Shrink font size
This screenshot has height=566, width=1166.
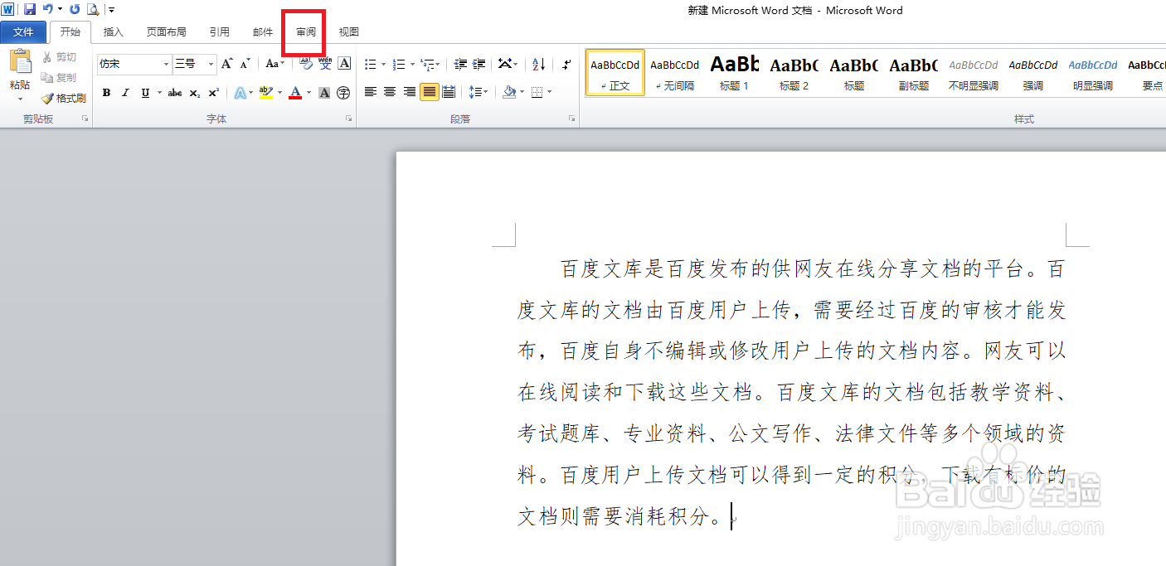coord(245,64)
